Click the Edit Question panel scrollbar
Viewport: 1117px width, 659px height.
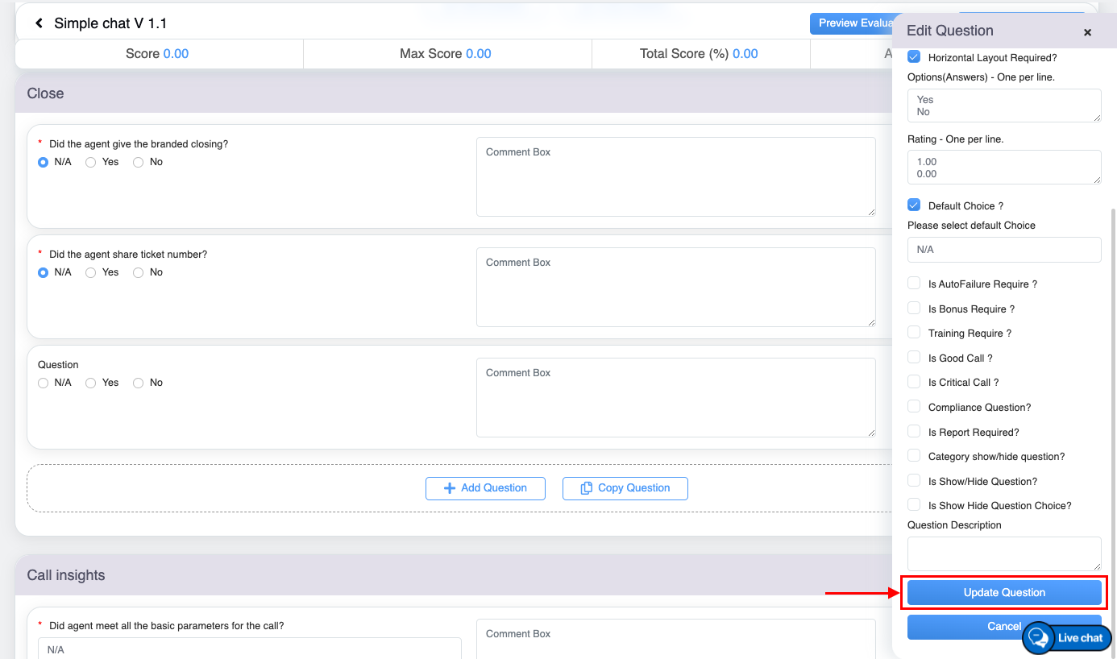click(x=1113, y=363)
